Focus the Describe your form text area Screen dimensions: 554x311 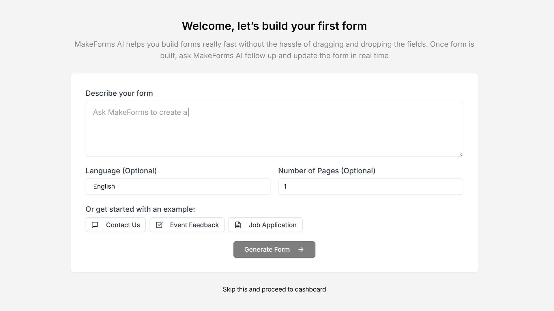[274, 128]
